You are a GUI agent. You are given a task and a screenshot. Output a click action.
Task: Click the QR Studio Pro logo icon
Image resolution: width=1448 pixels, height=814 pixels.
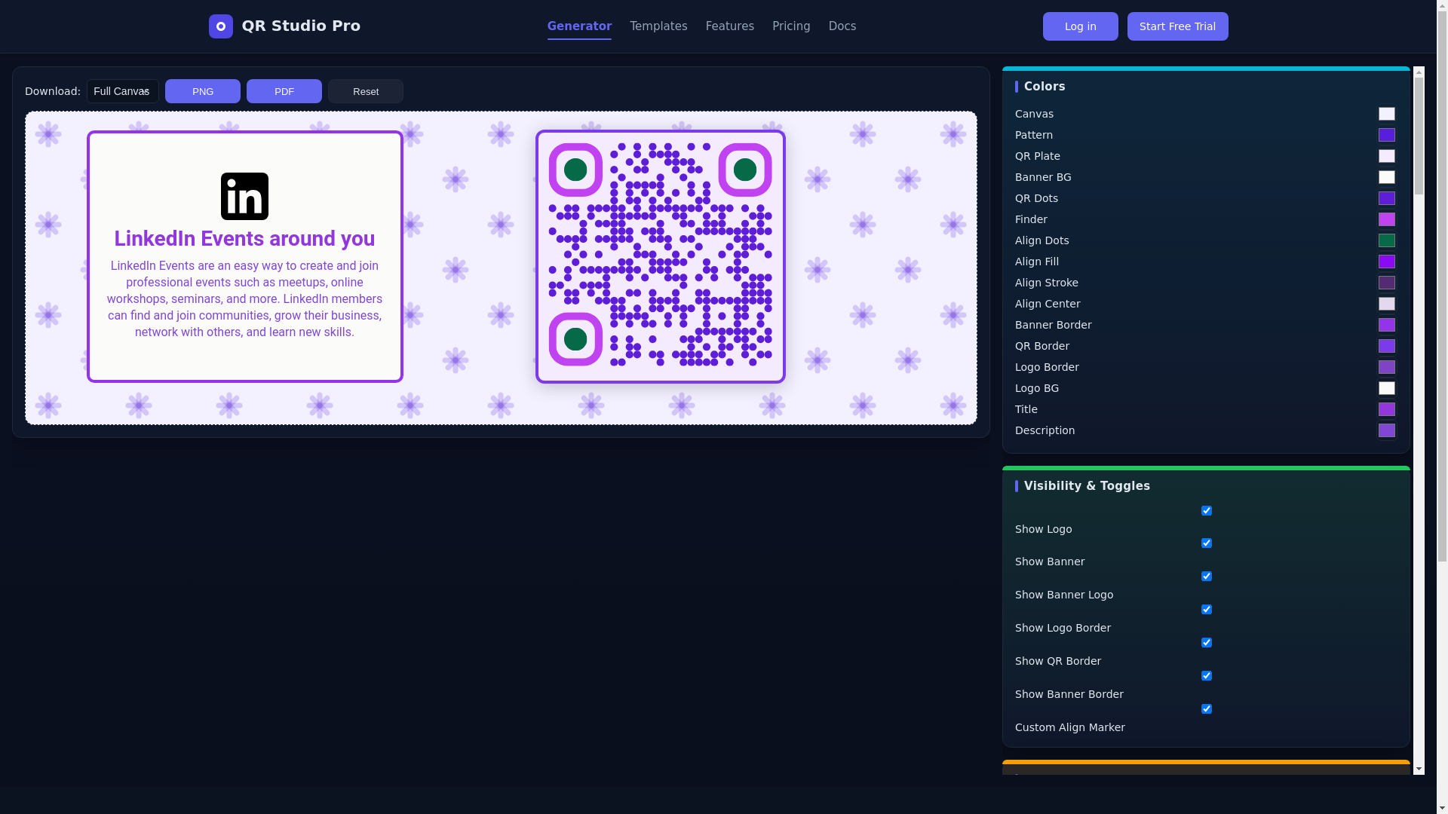(x=221, y=26)
